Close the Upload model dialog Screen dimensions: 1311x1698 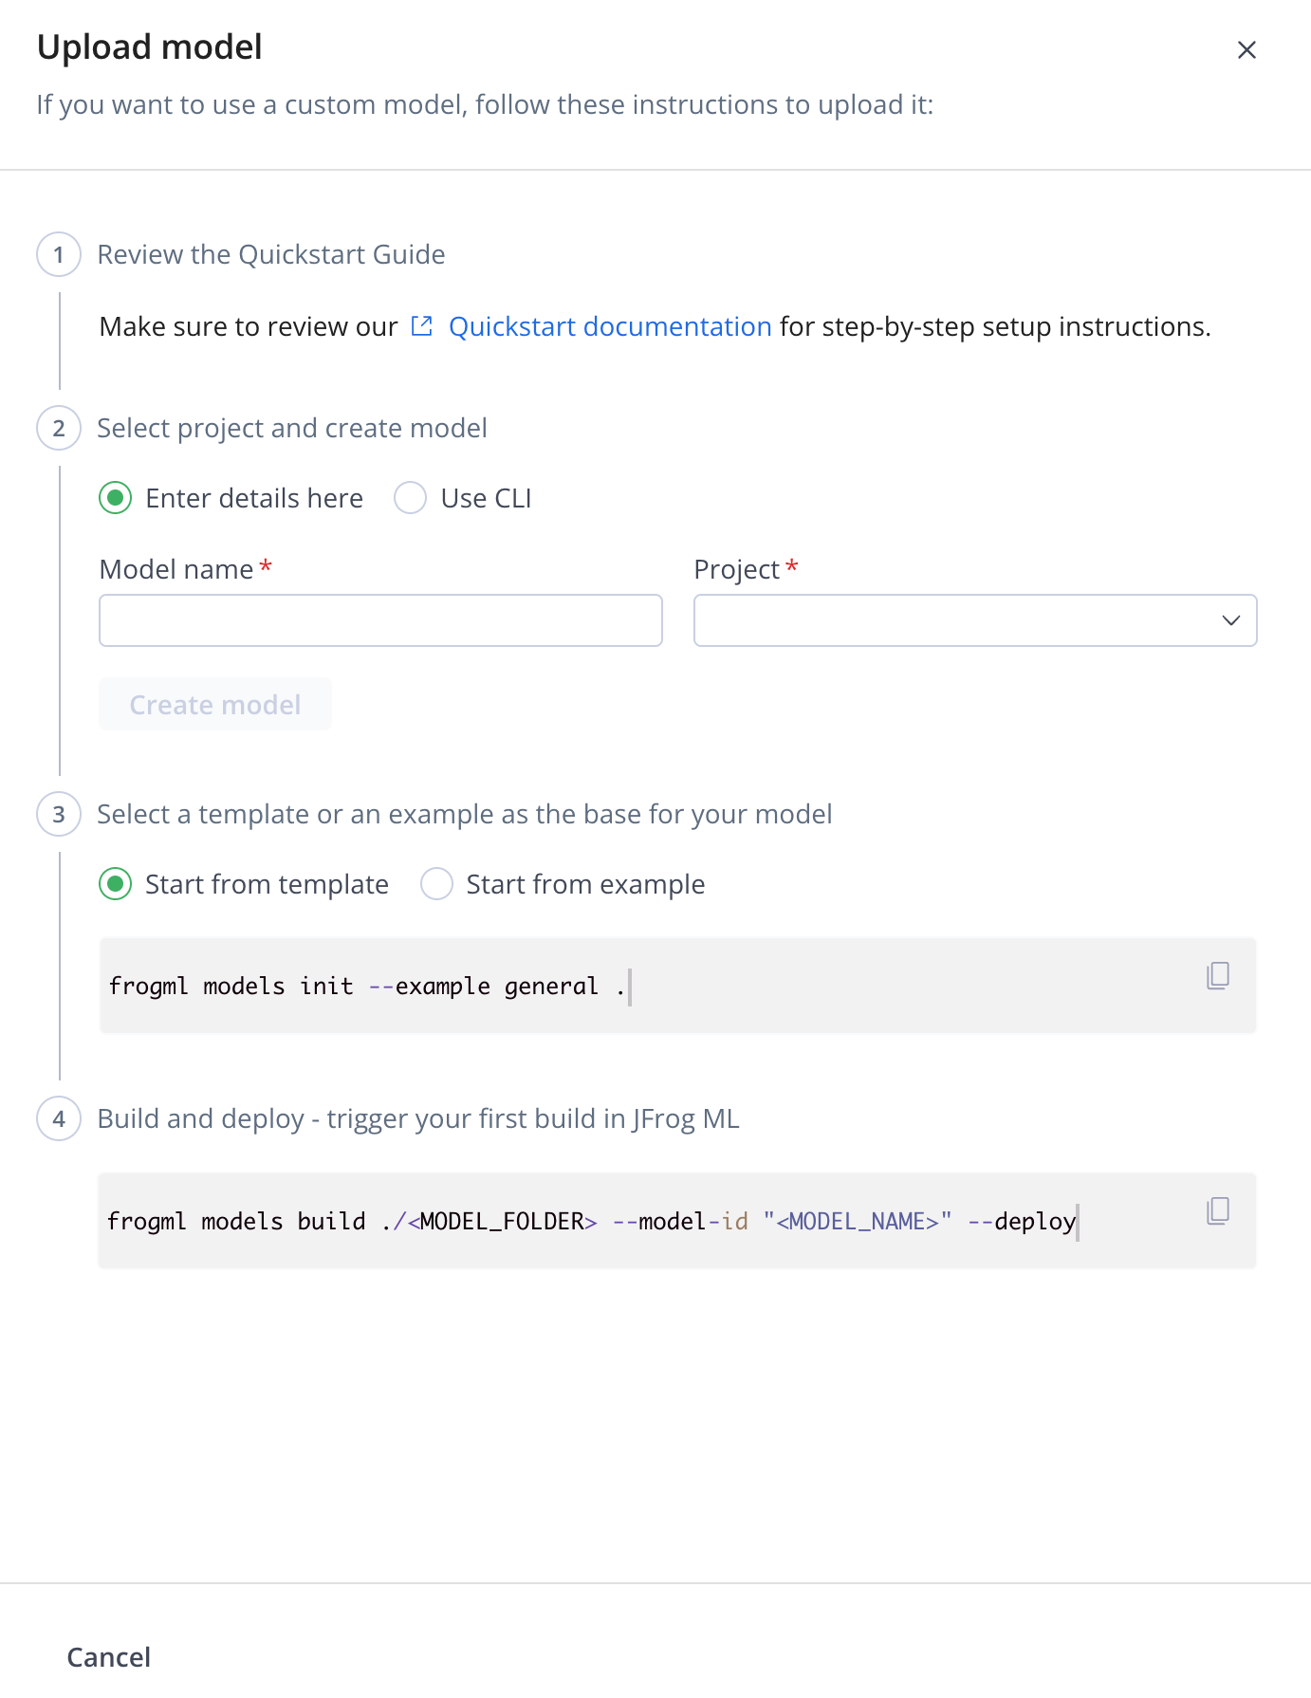point(1246,49)
